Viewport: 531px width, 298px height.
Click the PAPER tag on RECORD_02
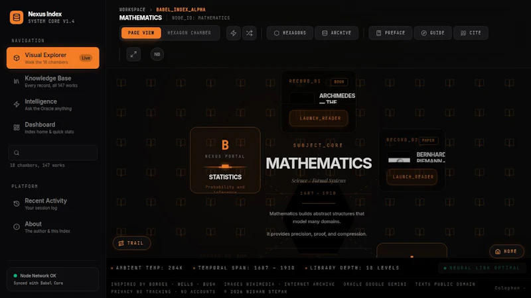(428, 140)
